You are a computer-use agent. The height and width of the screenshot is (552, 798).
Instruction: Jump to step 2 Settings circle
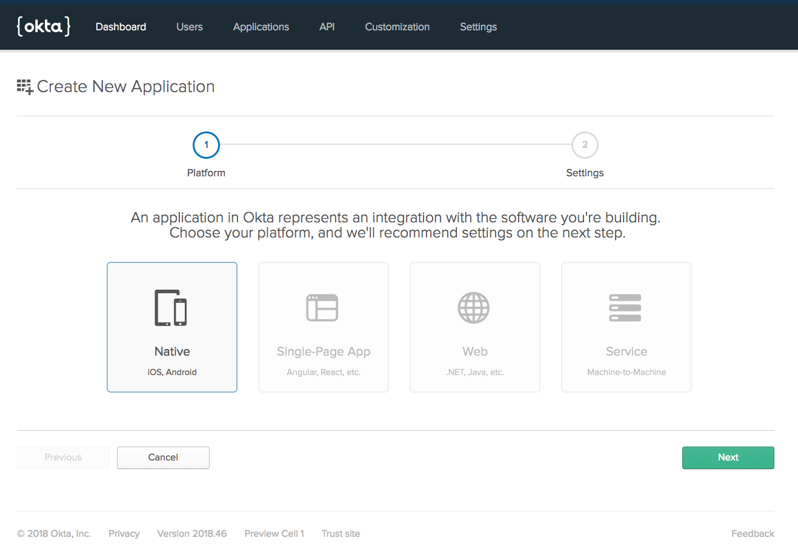[x=585, y=145]
